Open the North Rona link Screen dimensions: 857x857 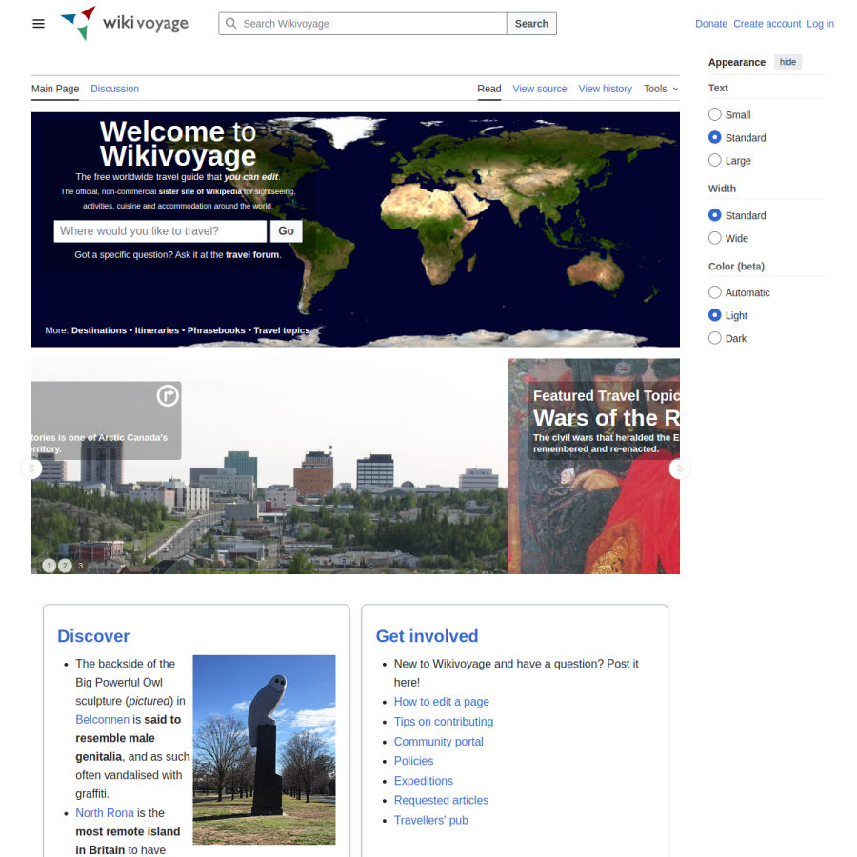(x=105, y=813)
